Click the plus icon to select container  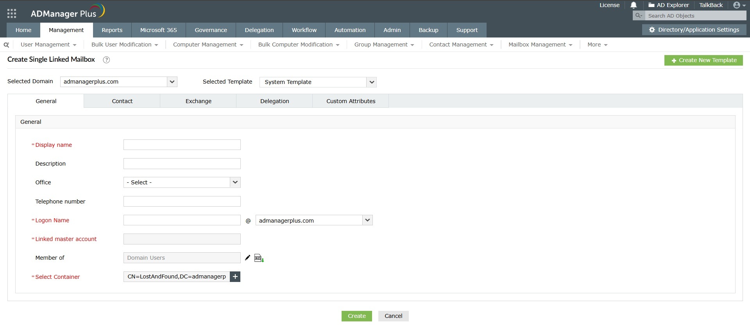coord(235,276)
